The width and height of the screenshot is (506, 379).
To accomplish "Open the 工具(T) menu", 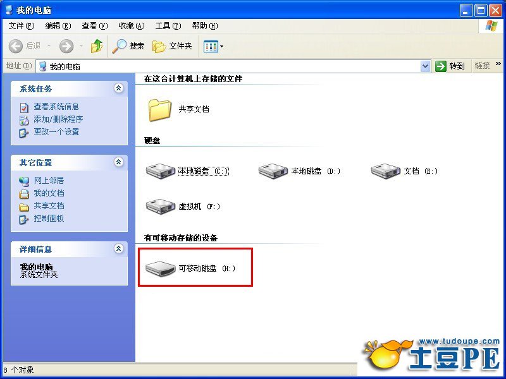I will pyautogui.click(x=168, y=26).
